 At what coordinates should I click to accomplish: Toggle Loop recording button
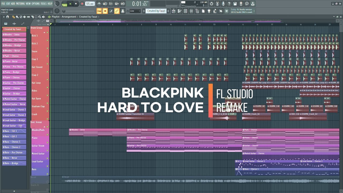point(123,4)
